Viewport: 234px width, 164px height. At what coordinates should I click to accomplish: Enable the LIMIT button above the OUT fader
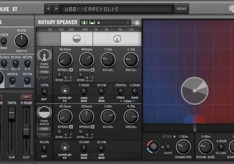coord(26,97)
